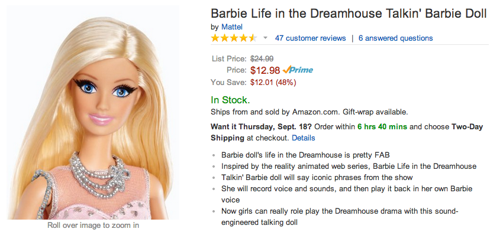
Task: Click the 'Roll over image to zoom in' caption
Action: [93, 225]
